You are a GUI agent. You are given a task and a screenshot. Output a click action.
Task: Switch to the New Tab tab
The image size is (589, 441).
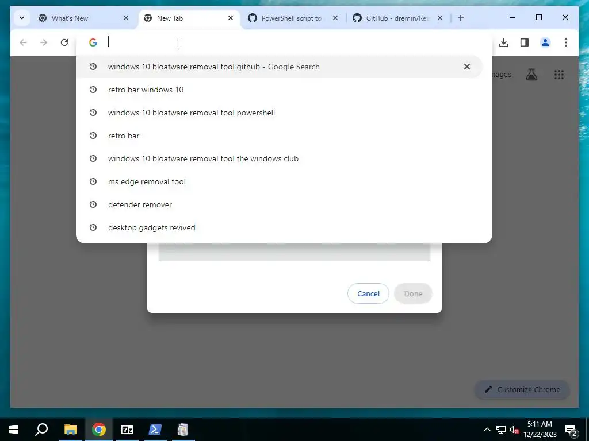point(189,18)
